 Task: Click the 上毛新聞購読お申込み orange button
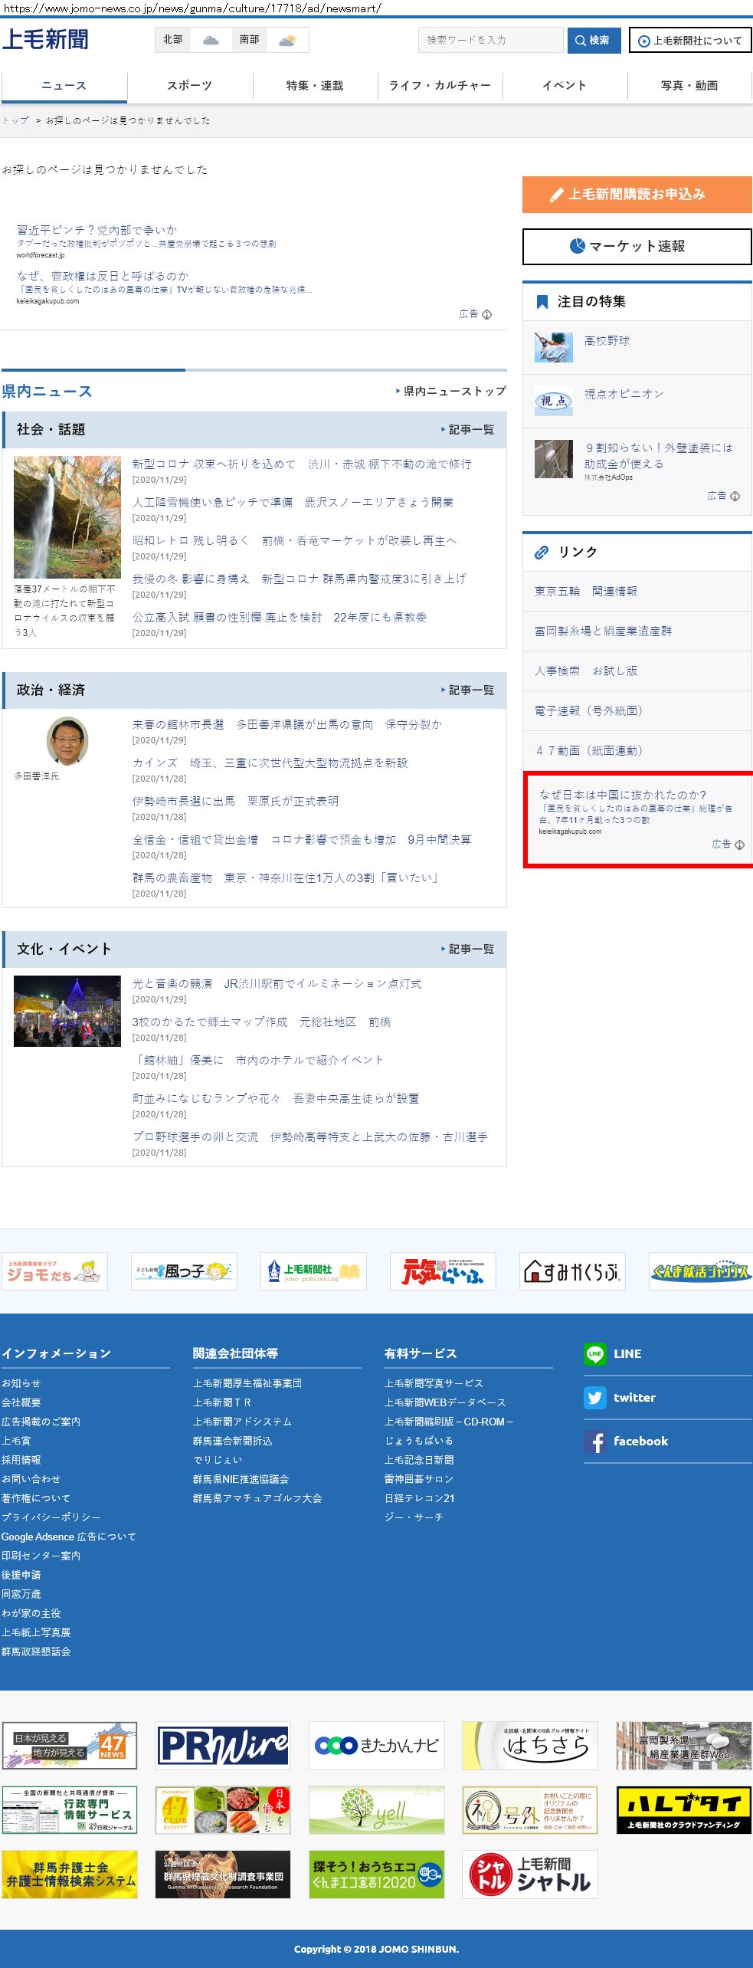(x=637, y=195)
